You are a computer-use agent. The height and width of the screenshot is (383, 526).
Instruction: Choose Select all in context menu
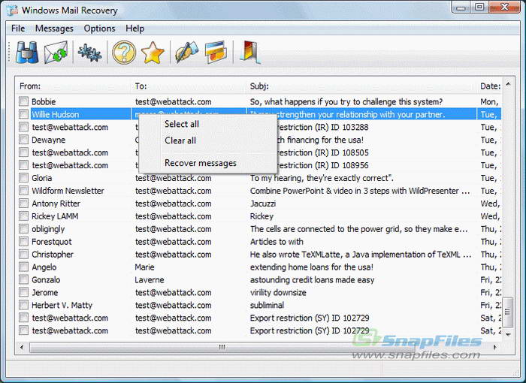tap(182, 124)
